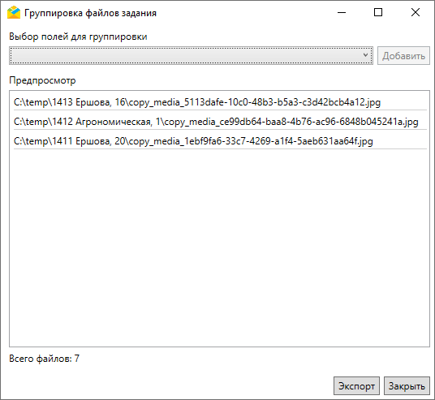Maximize the Группировка файлов задания window
This screenshot has width=435, height=400.
pyautogui.click(x=378, y=12)
